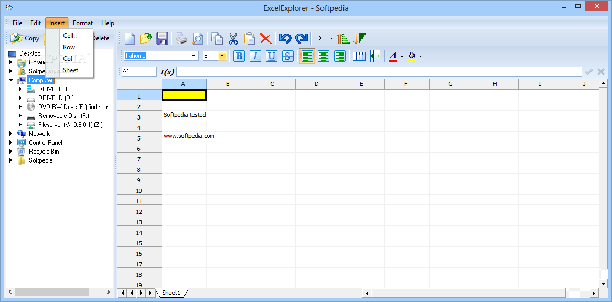The image size is (612, 302).
Task: Open the Help menu
Action: (108, 23)
